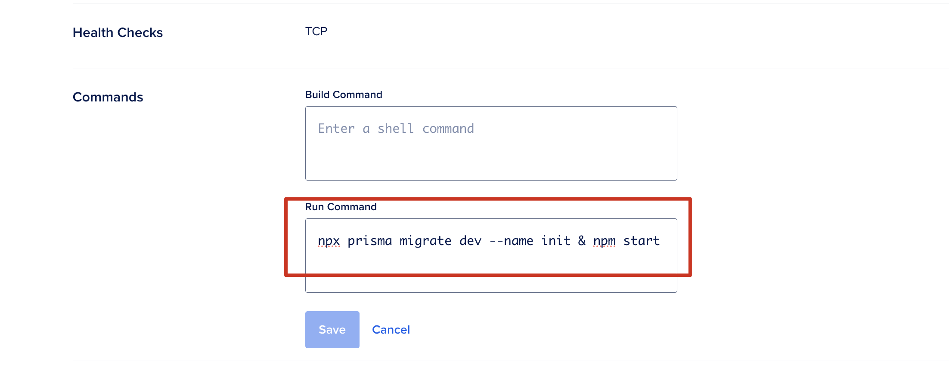Click the placeholder word "shell" in Build Command
This screenshot has height=374, width=949.
395,129
